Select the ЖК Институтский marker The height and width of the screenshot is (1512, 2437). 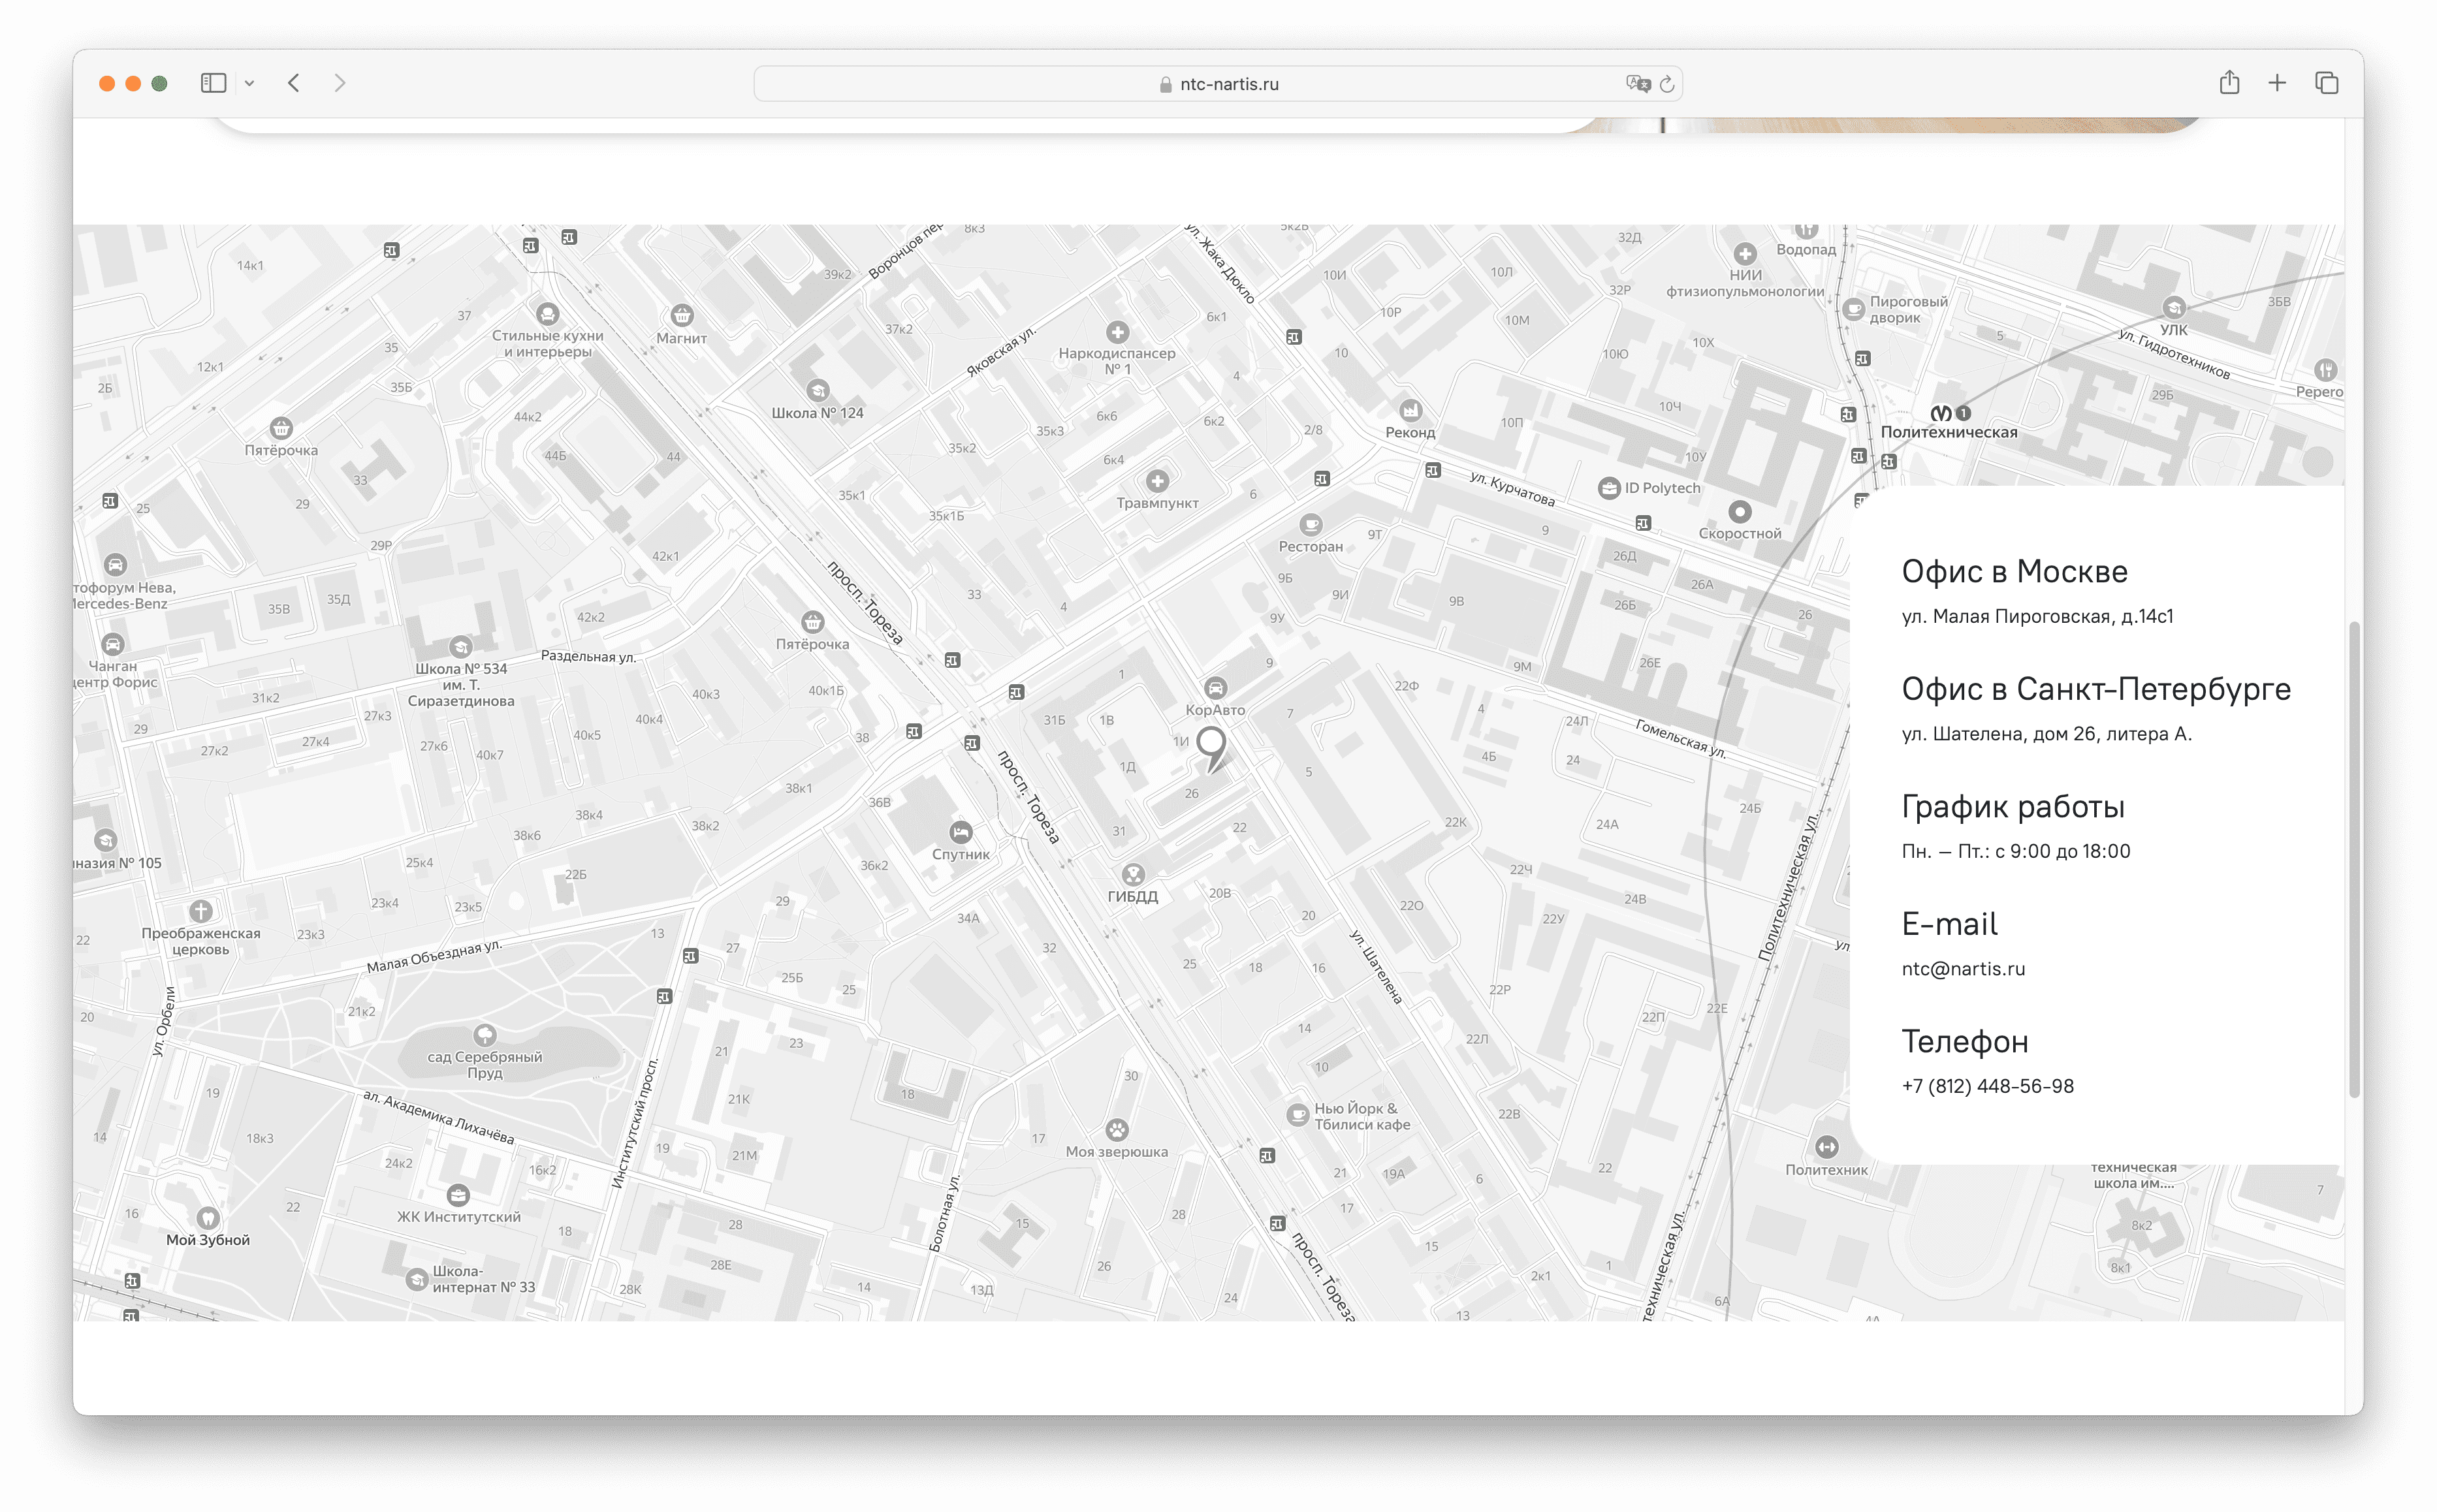(458, 1195)
